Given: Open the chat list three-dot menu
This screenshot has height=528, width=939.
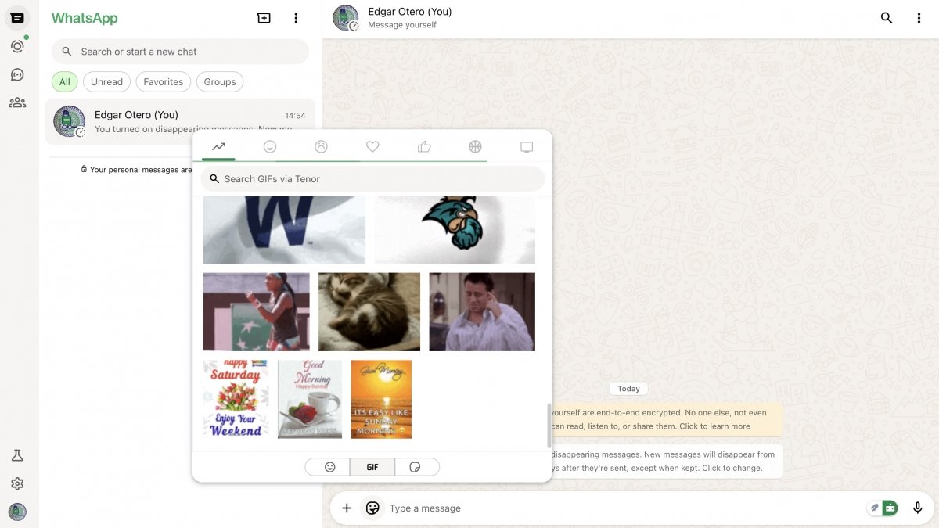Looking at the screenshot, I should coord(296,18).
